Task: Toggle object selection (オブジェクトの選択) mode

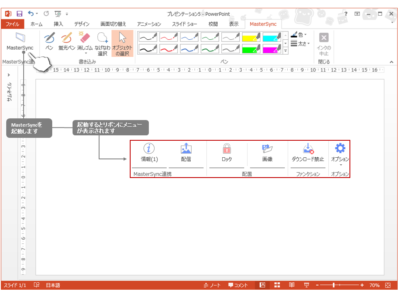Action: coord(122,43)
